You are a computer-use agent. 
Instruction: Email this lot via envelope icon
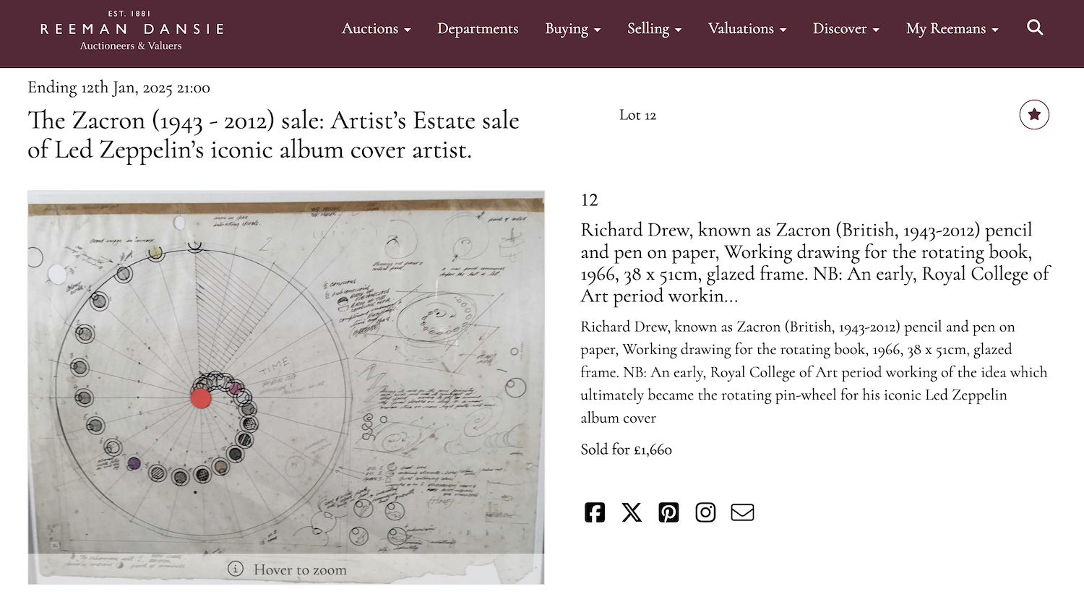(742, 512)
